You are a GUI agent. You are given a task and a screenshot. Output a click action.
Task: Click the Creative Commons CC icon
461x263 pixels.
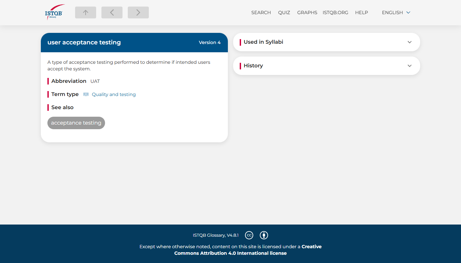coord(249,235)
